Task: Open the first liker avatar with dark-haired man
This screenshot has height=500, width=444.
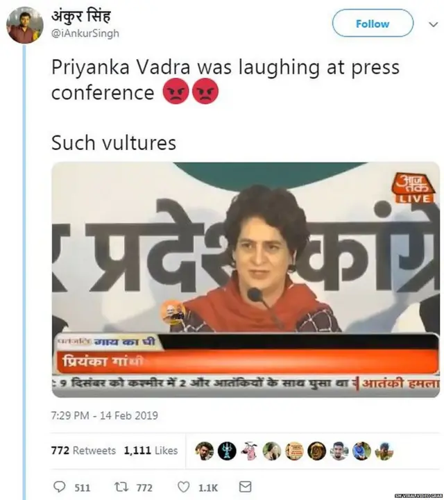Action: tap(204, 451)
